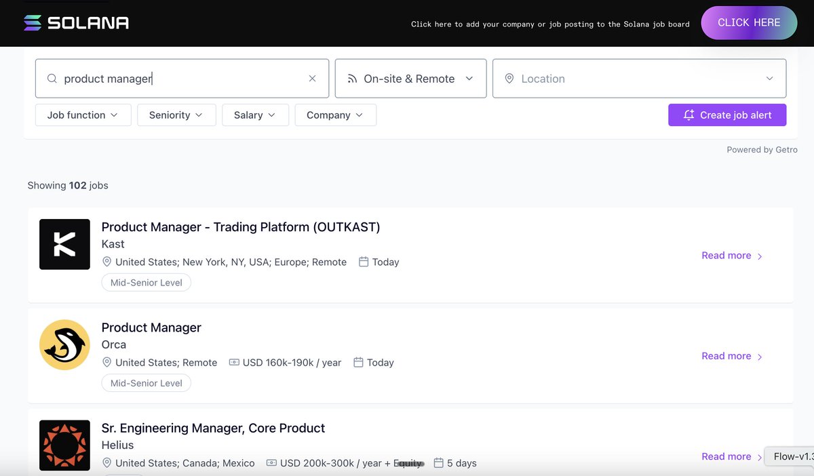
Task: Open the Kast company logo
Action: tap(64, 244)
